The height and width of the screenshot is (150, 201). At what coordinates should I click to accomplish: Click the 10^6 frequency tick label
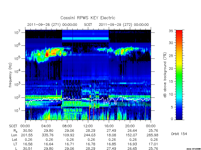(18, 45)
